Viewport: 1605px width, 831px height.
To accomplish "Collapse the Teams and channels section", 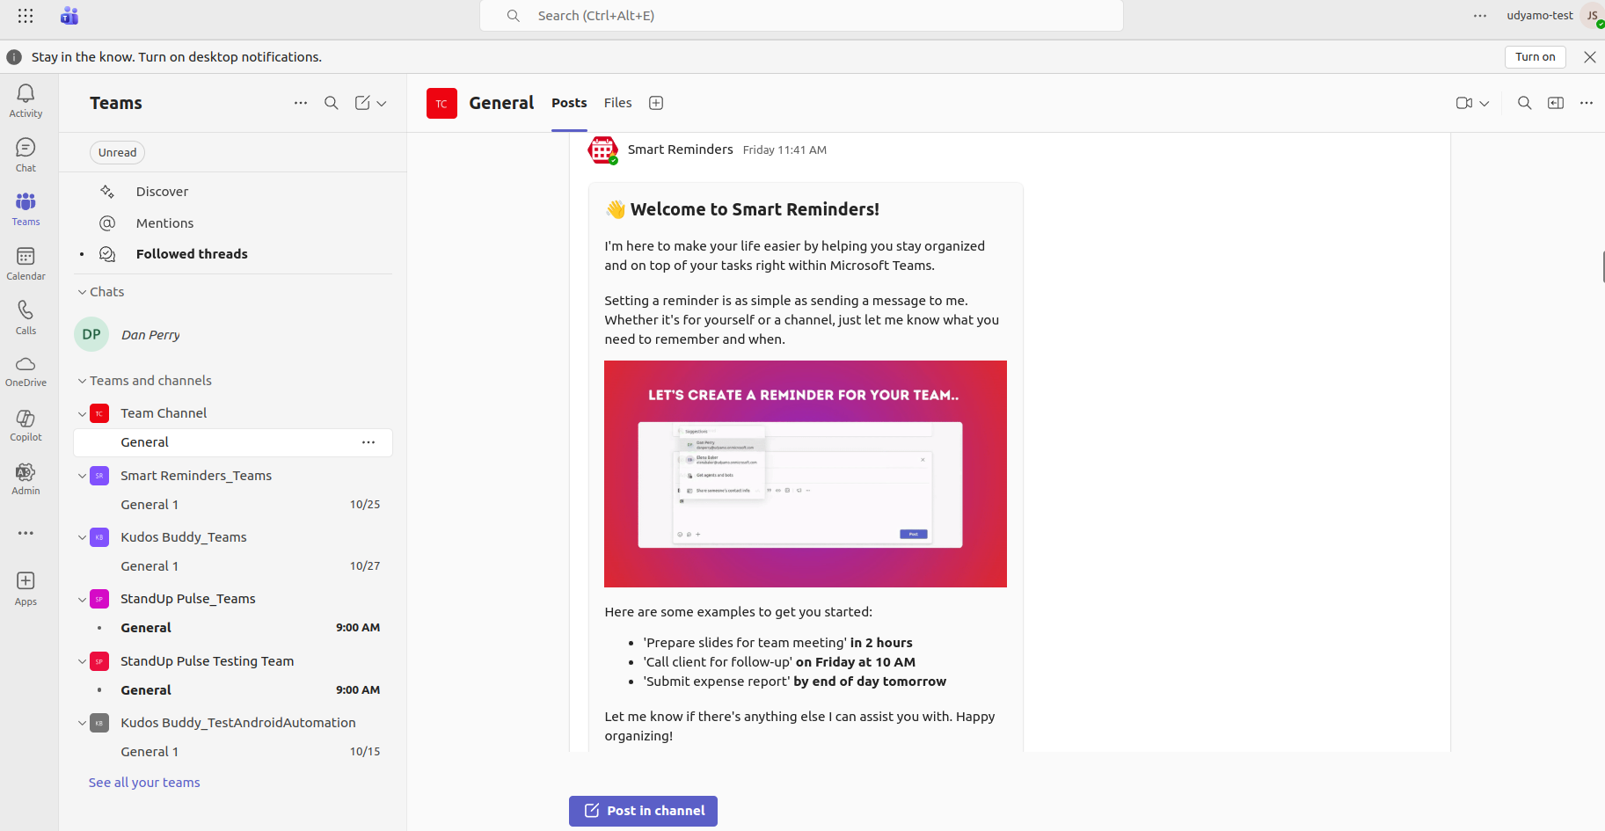I will click(x=83, y=381).
